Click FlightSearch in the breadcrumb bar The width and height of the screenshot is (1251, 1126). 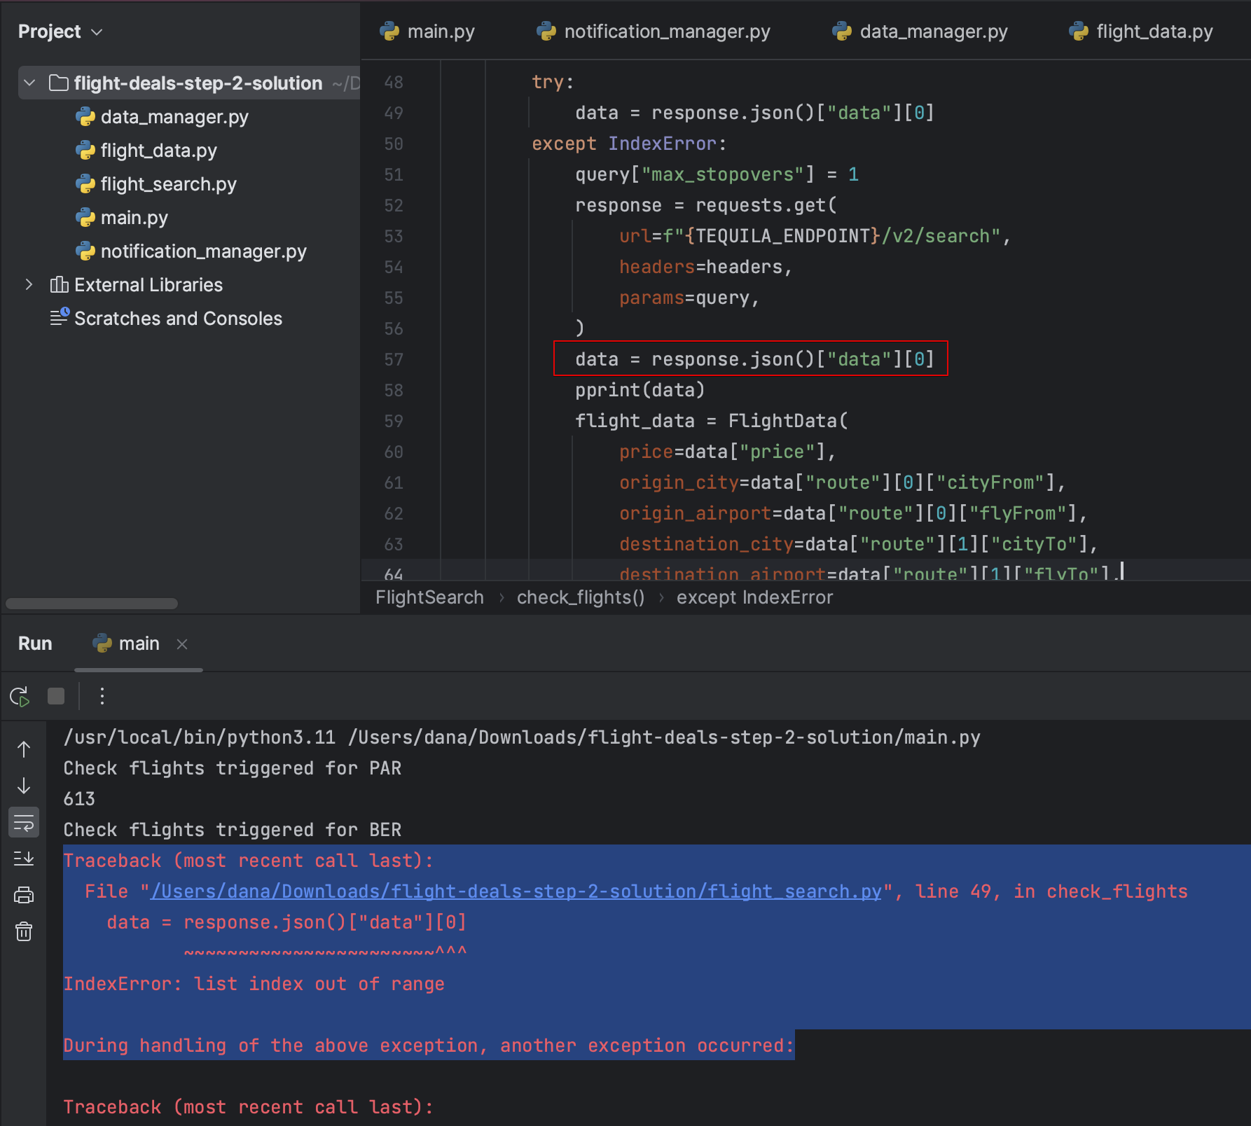click(x=429, y=597)
